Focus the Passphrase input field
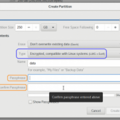120x120 pixels. pyautogui.click(x=74, y=78)
